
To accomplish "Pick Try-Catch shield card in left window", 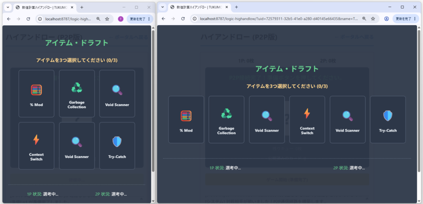I will tap(117, 146).
